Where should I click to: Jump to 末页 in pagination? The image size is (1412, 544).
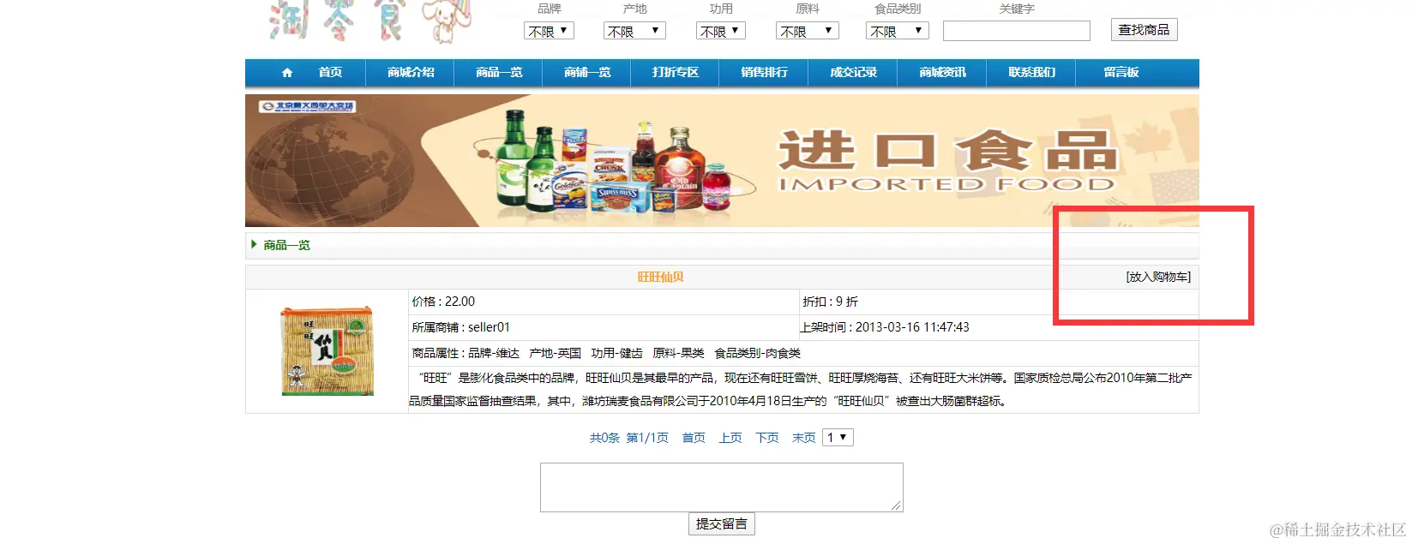tap(803, 438)
